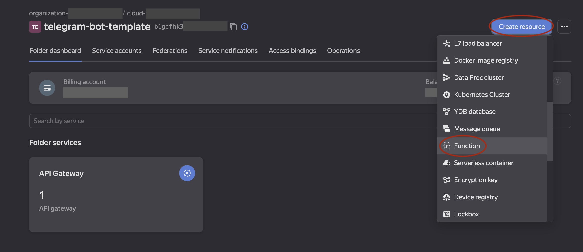
Task: Click the Kubernetes Cluster icon
Action: 447,95
